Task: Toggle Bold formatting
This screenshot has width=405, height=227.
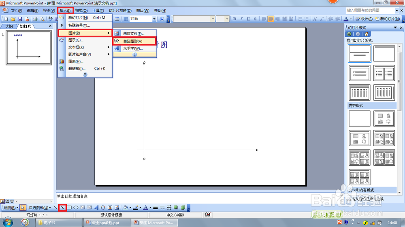Action: tap(234, 19)
